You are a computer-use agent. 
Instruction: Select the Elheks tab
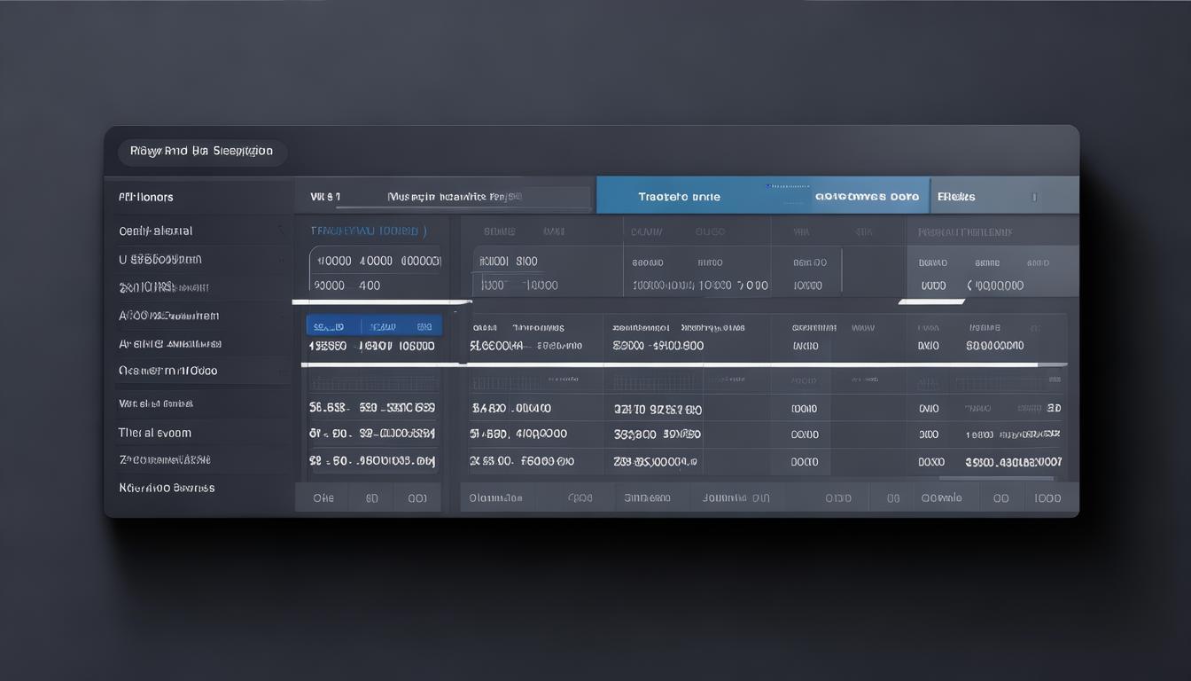coord(956,197)
